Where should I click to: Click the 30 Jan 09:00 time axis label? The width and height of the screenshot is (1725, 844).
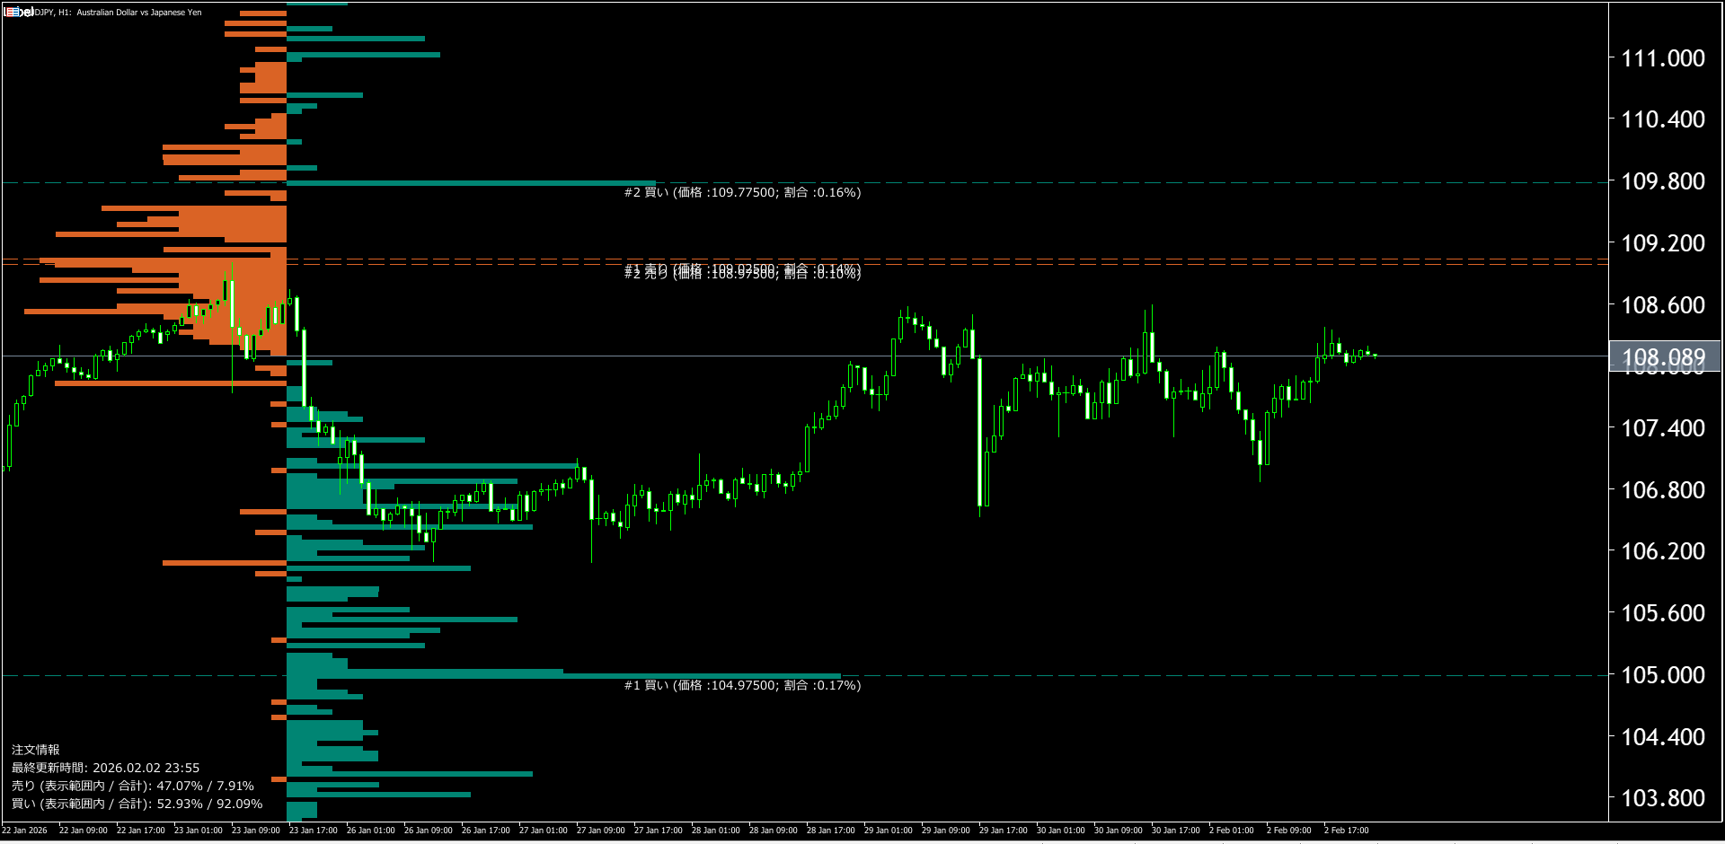click(x=1119, y=831)
